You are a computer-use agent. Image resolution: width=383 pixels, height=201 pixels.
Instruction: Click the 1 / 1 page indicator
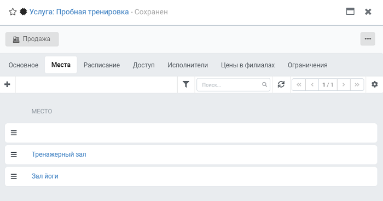(x=328, y=84)
